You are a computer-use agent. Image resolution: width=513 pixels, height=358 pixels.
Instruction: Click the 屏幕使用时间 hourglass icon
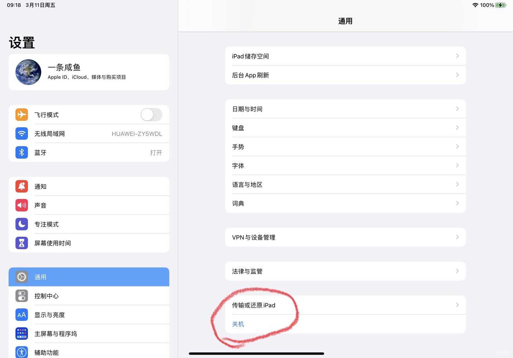21,243
